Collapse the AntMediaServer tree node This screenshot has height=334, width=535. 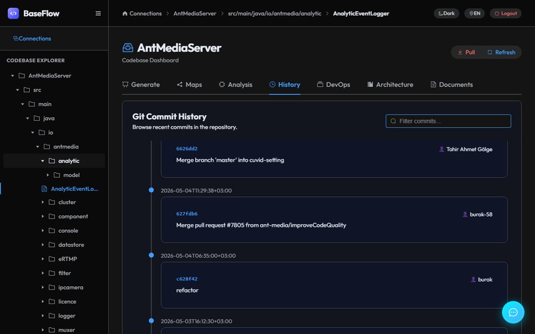coord(13,76)
